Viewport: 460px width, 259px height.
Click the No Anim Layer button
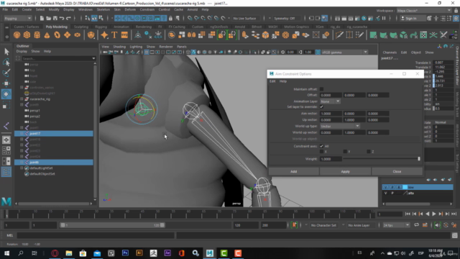(359, 225)
